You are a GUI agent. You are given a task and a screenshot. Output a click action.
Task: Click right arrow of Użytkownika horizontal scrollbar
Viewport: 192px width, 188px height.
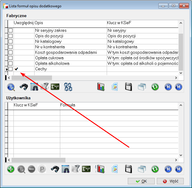(x=176, y=160)
